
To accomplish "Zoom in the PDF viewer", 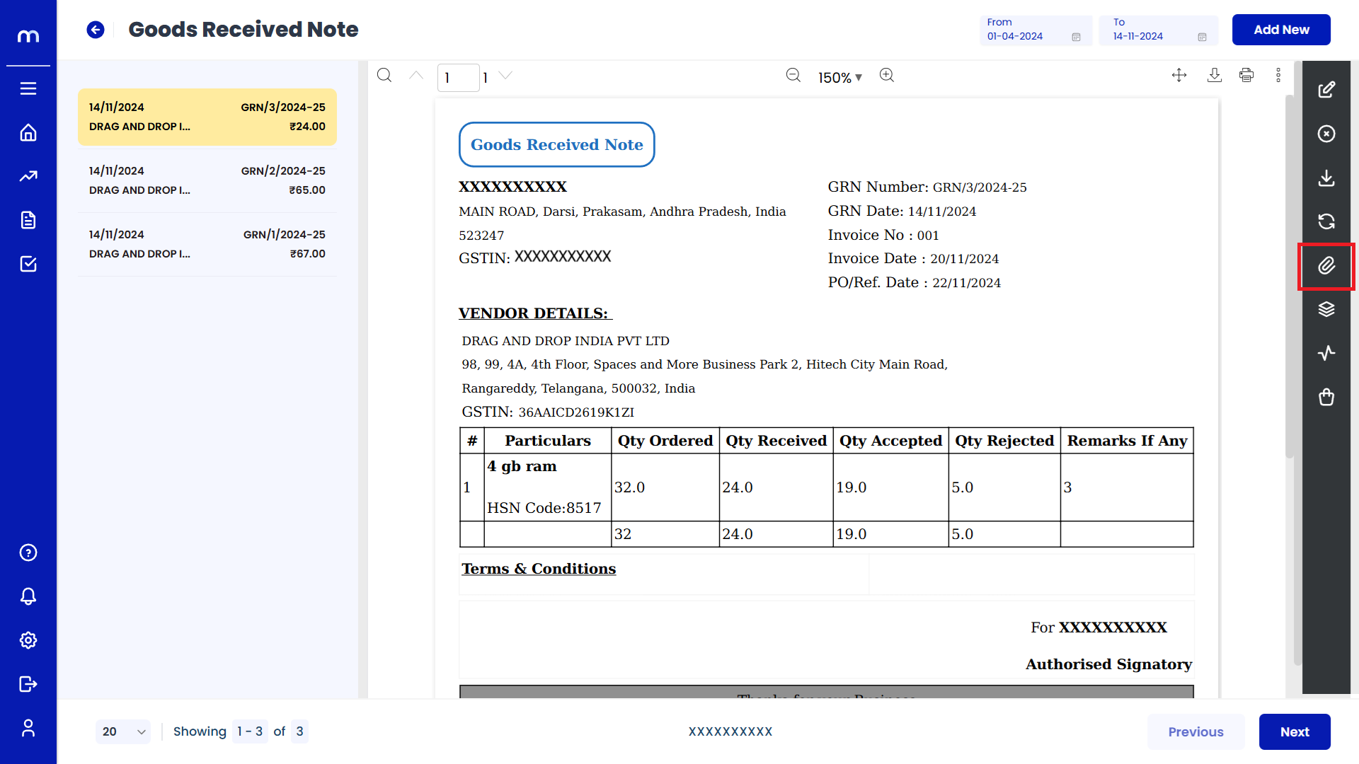I will pyautogui.click(x=886, y=75).
